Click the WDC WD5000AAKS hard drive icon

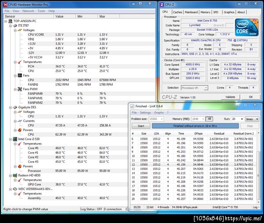tap(15, 189)
